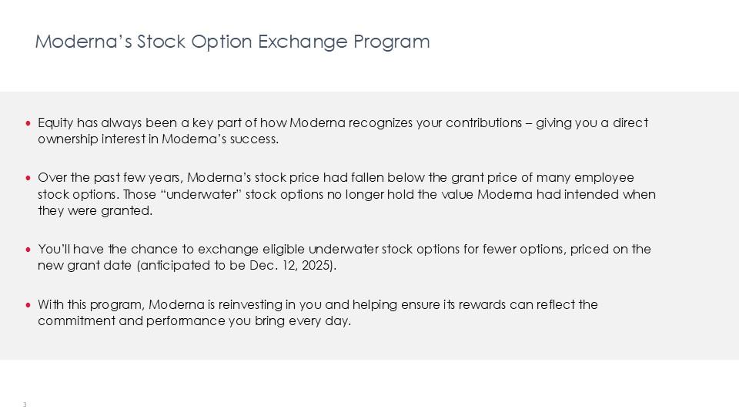Click the red bullet before "Equity has always"

click(x=28, y=123)
